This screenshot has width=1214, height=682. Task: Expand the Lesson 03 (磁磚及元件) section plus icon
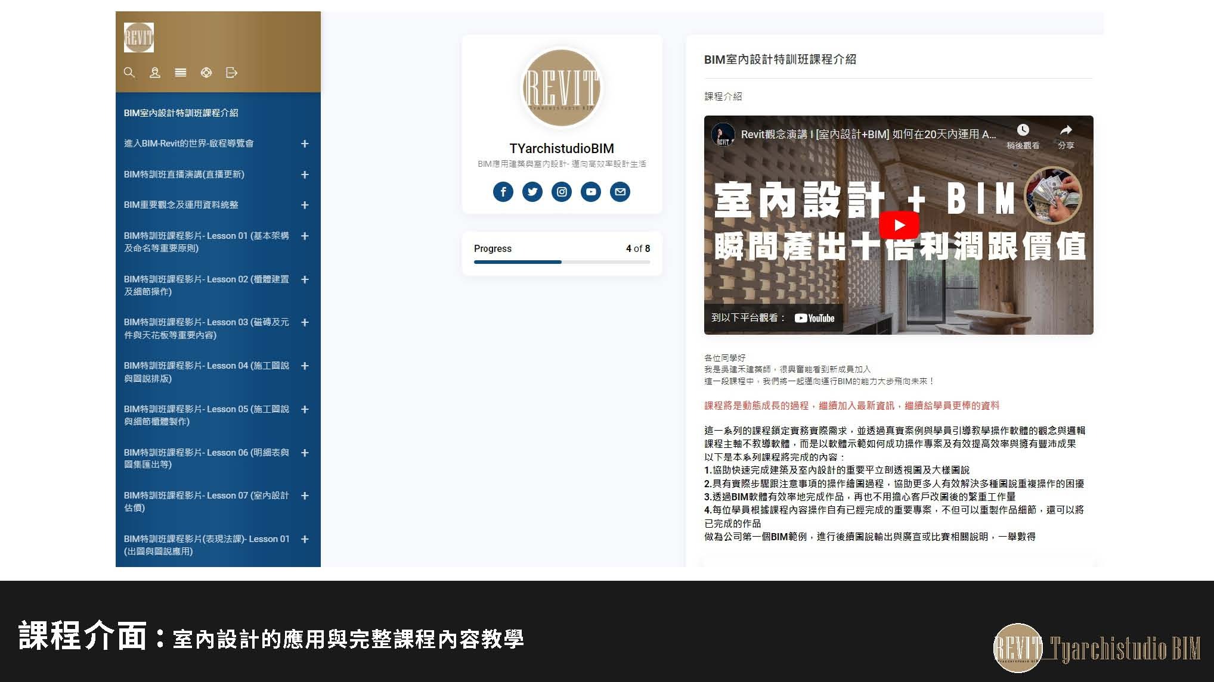tap(305, 322)
